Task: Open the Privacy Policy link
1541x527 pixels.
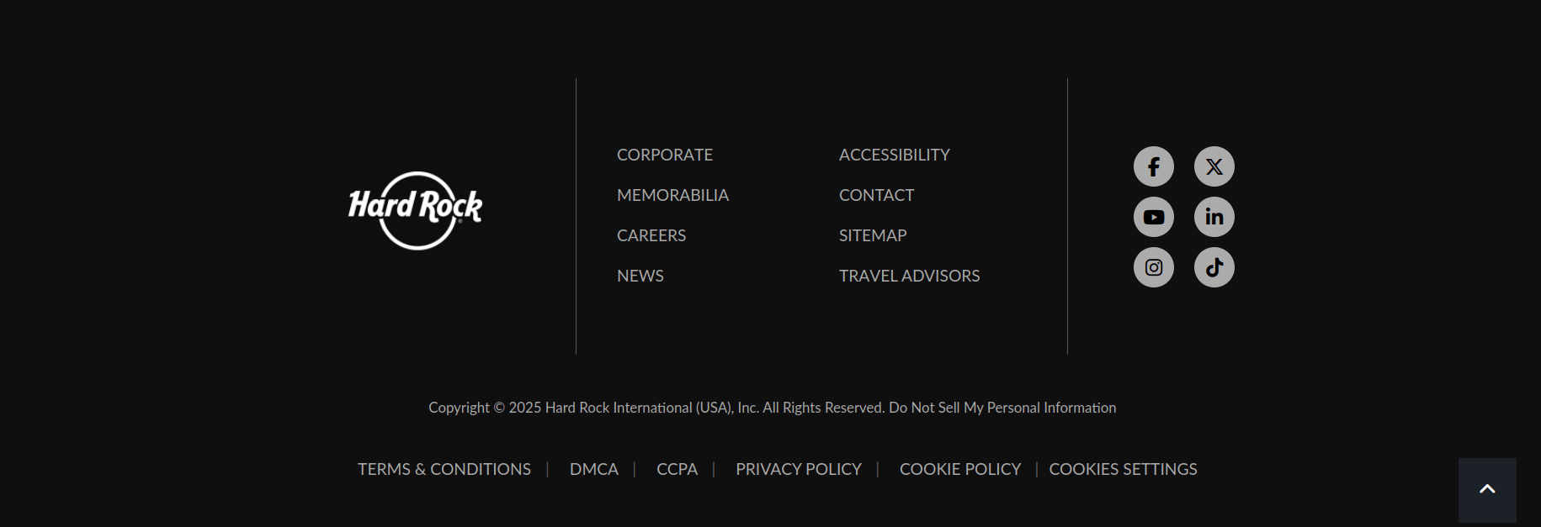Action: pos(799,469)
